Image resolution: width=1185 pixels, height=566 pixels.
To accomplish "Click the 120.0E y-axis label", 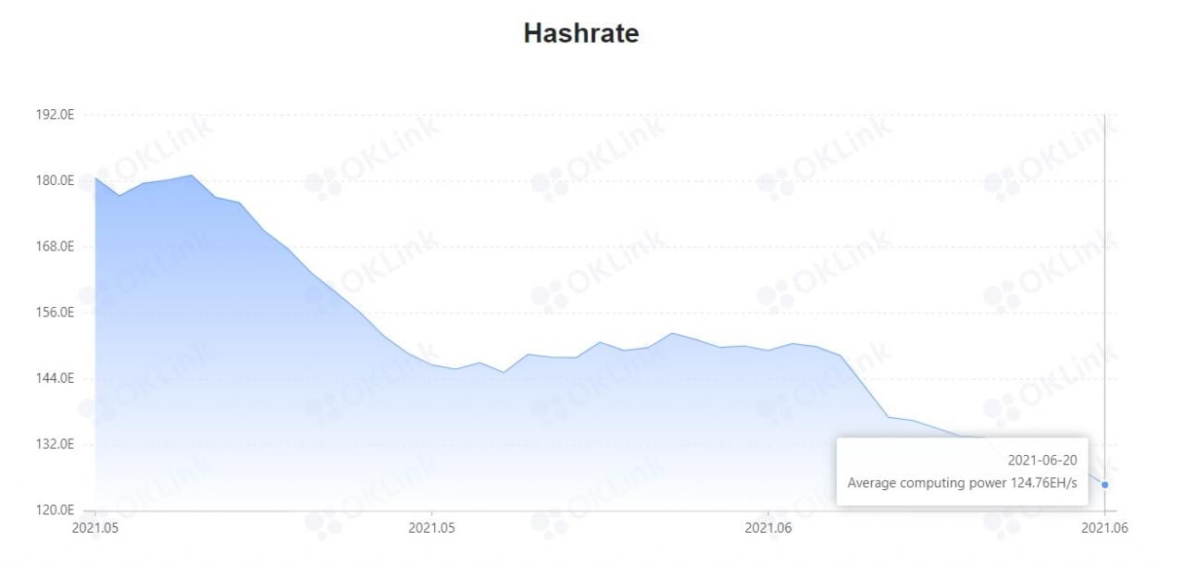I will 55,510.
